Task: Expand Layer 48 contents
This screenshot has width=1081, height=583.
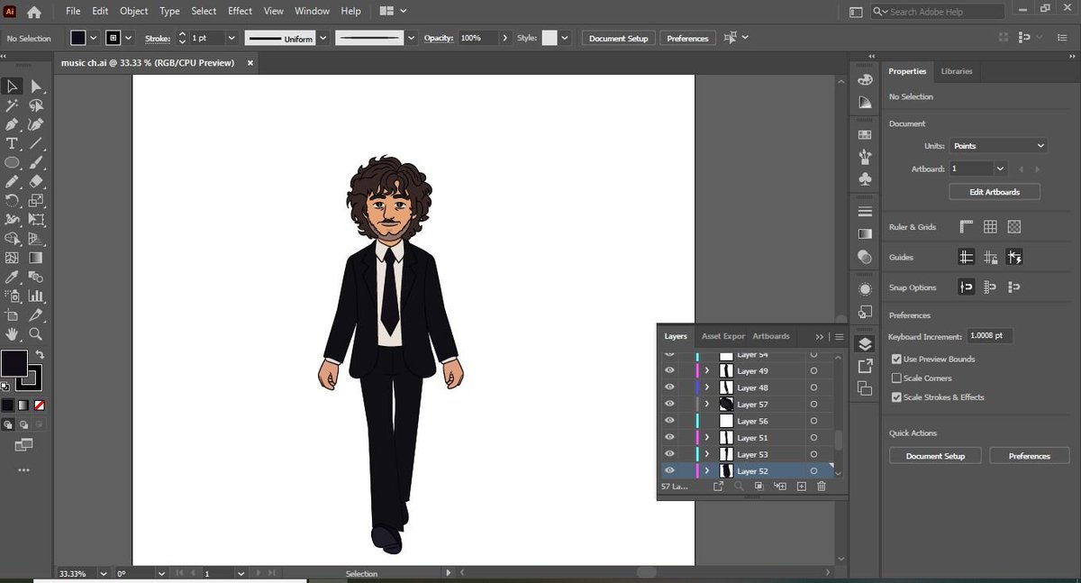Action: pyautogui.click(x=707, y=387)
